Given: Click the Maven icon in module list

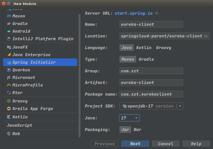Looking at the screenshot, I should [x=9, y=16].
